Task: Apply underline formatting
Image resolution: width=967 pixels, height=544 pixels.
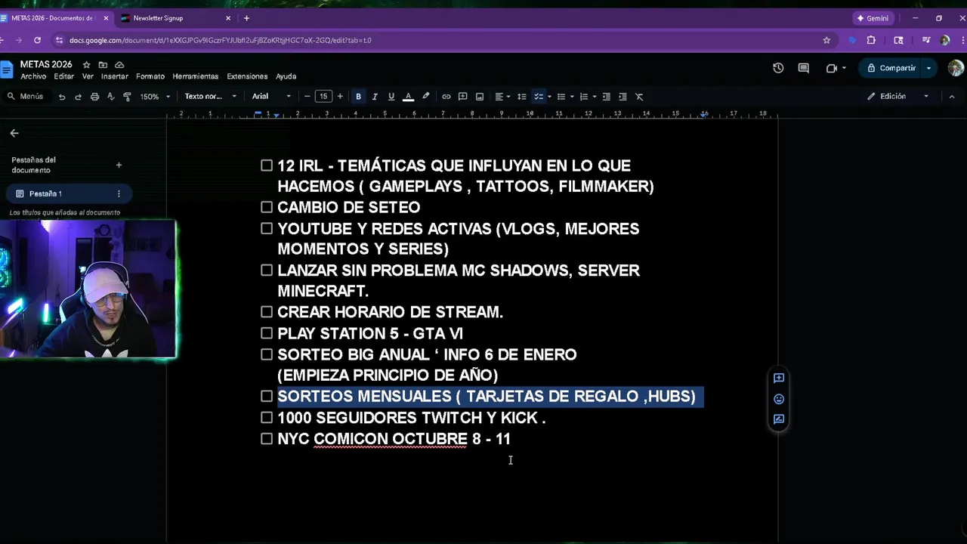Action: (x=391, y=97)
